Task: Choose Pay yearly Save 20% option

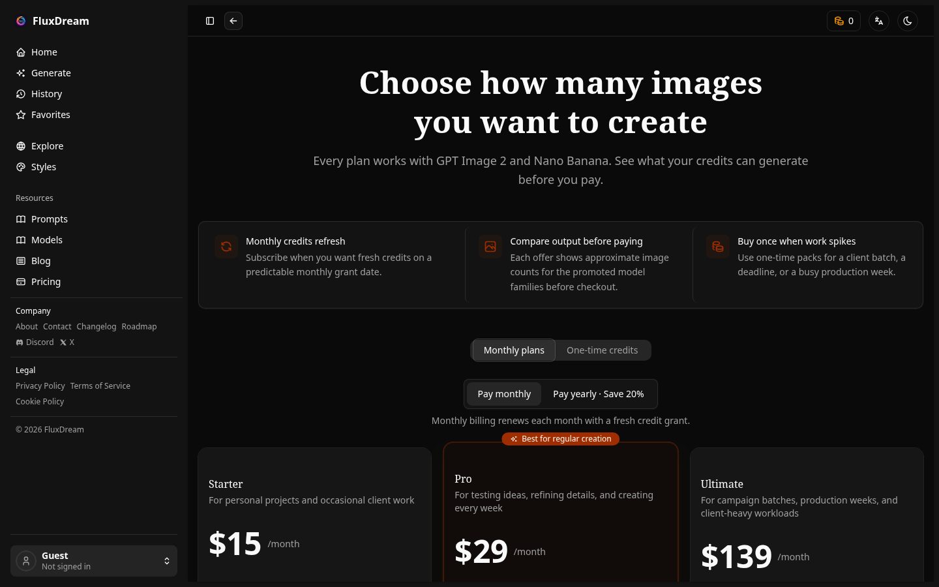Action: pos(599,394)
